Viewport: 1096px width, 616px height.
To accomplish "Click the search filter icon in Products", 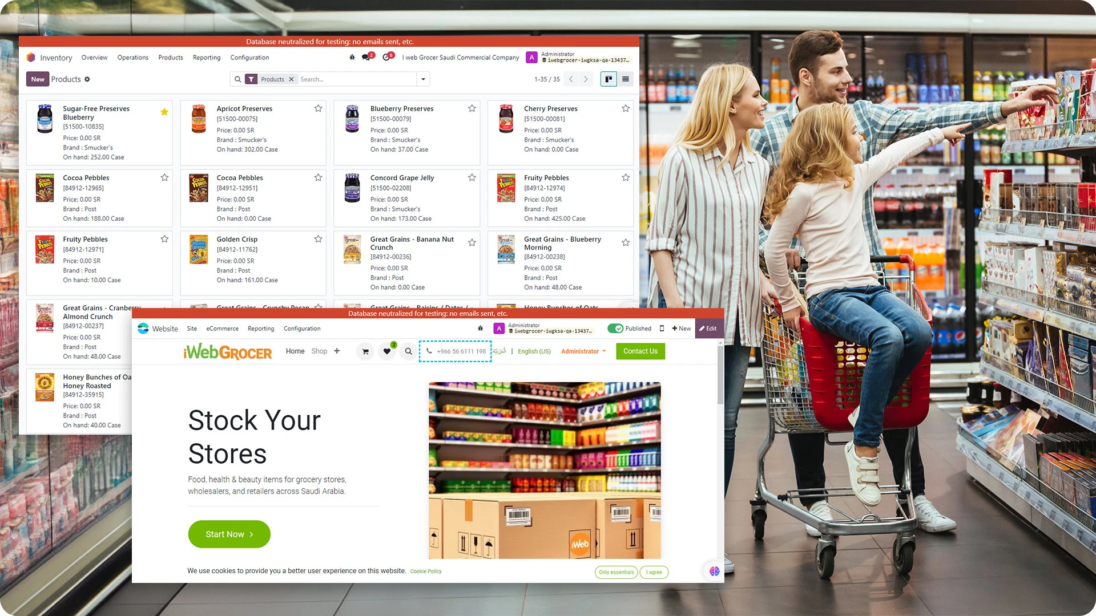I will point(251,79).
